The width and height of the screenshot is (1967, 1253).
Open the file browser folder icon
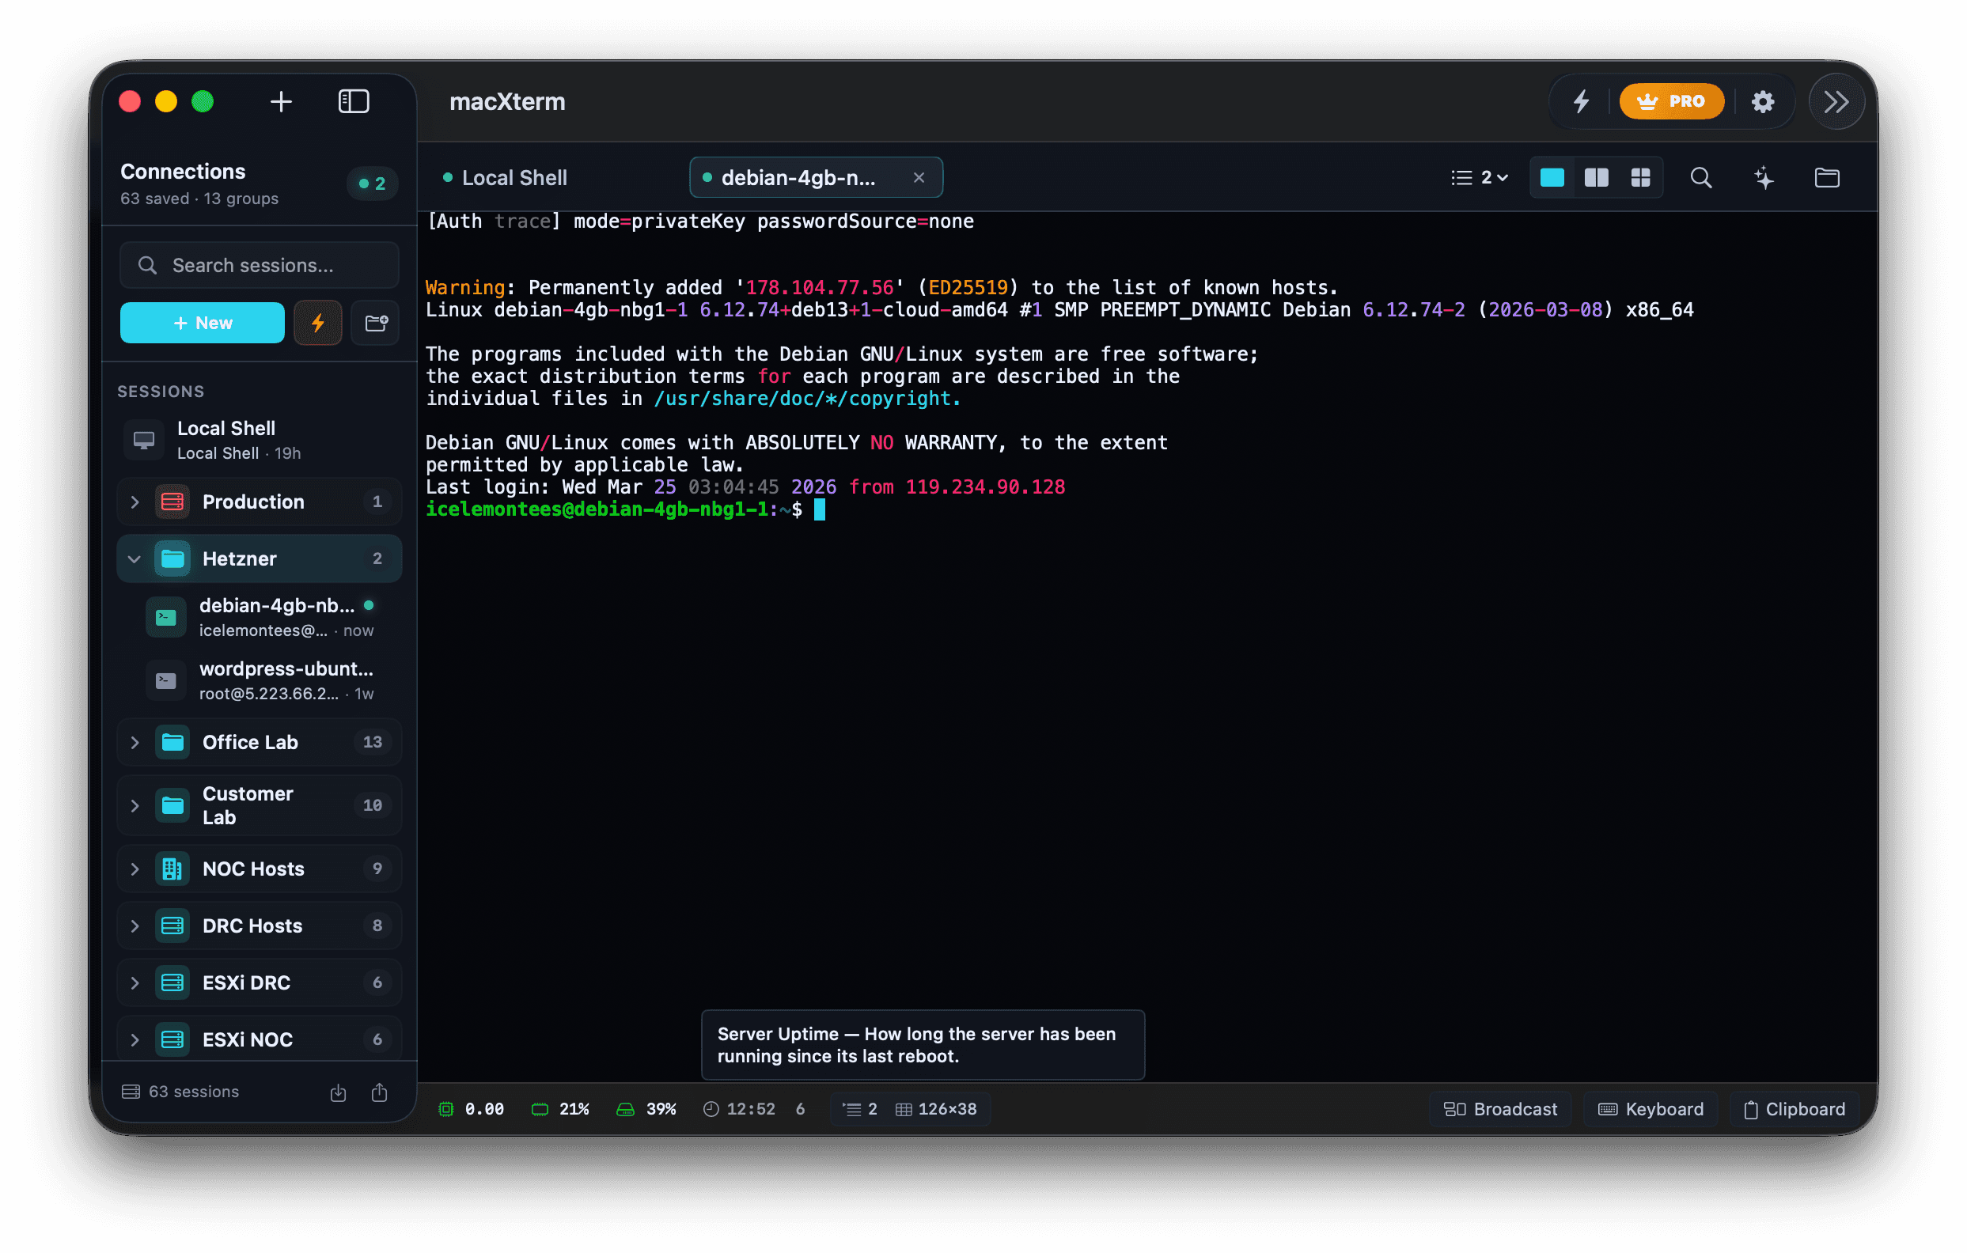[1826, 177]
